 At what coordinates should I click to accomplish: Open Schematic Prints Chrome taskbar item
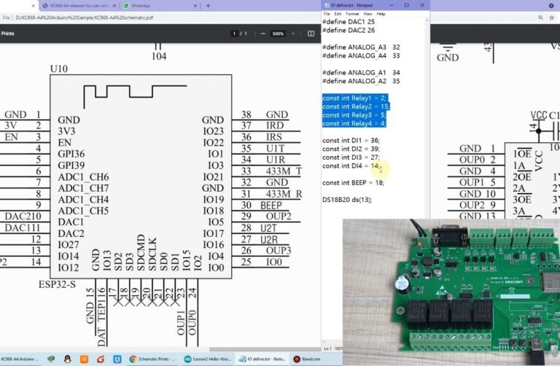click(x=153, y=359)
